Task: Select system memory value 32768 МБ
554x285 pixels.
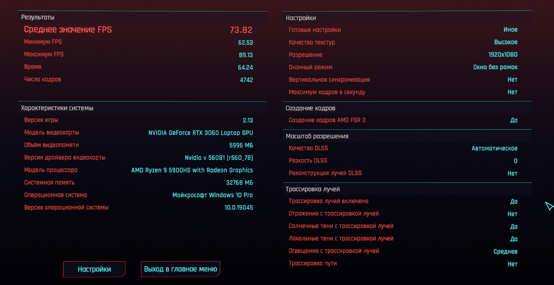Action: pos(239,183)
